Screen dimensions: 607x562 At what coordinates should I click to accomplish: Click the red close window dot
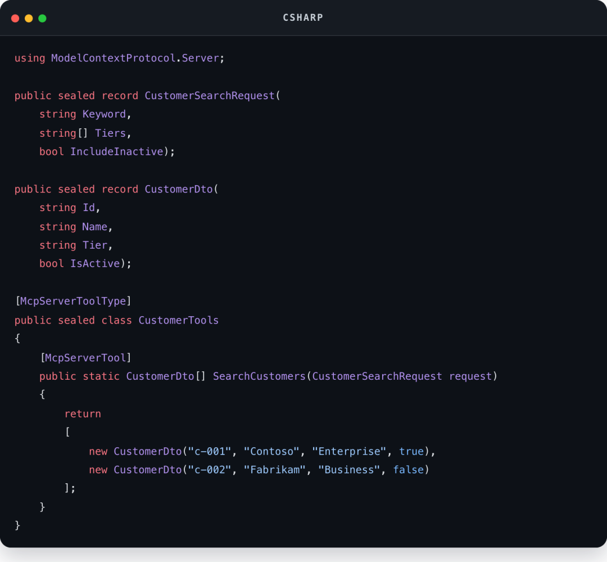[15, 18]
